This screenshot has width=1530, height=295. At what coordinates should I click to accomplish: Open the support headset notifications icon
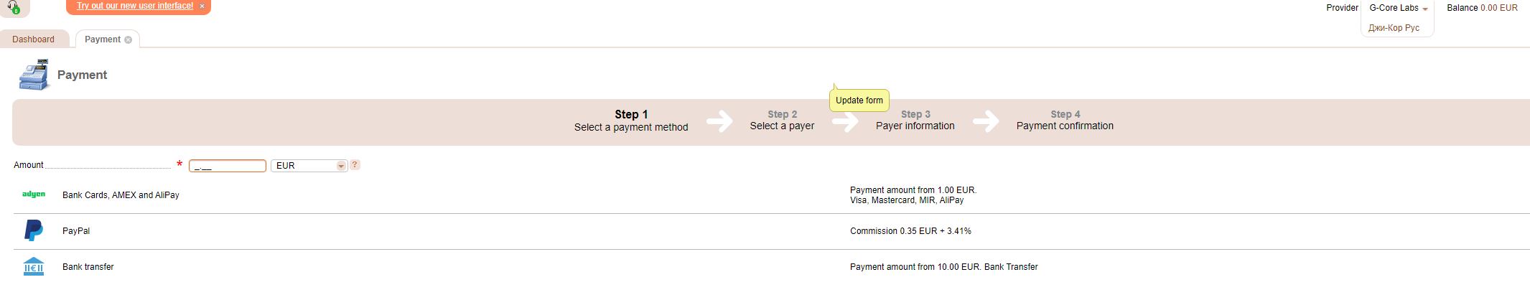point(13,6)
